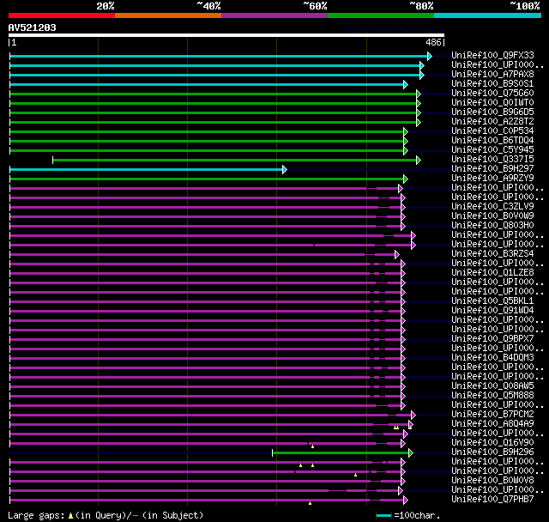Screen dimensions: 549x522
Task: Click the UniRef100_Q337I5 label
Action: (492, 160)
